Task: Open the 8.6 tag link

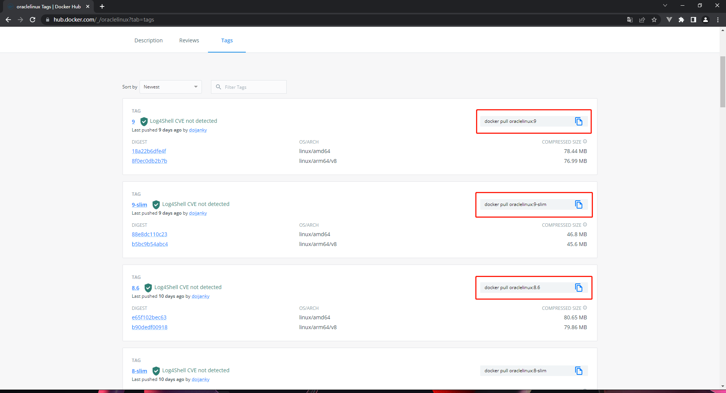Action: click(x=136, y=288)
